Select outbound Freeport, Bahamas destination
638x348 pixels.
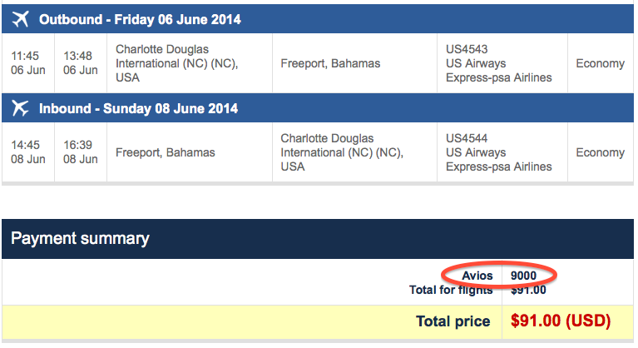[330, 63]
